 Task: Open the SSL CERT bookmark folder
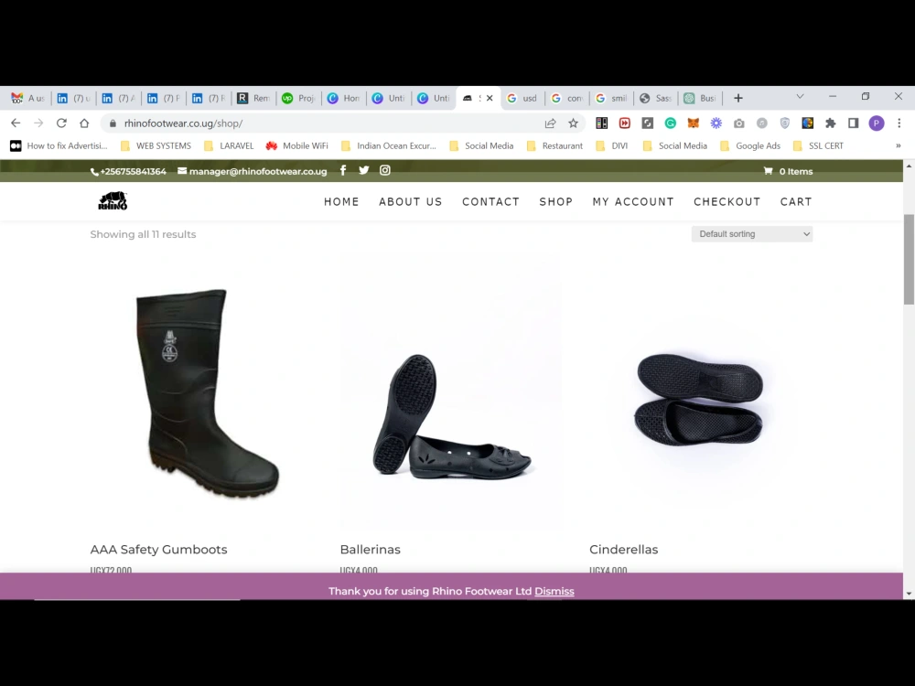(818, 145)
